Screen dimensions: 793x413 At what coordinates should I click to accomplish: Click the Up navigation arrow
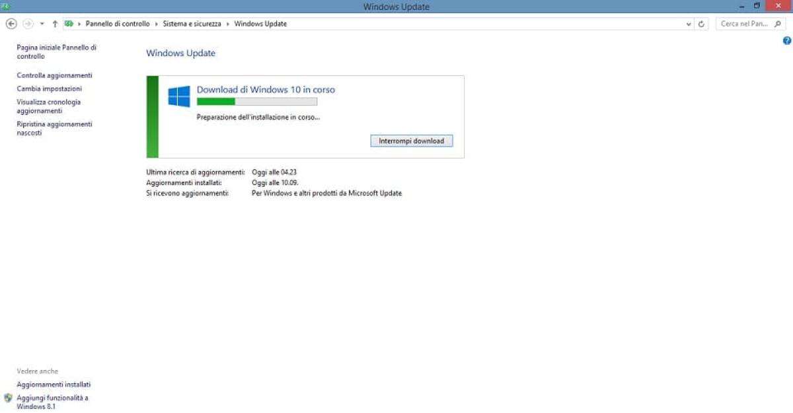click(54, 23)
